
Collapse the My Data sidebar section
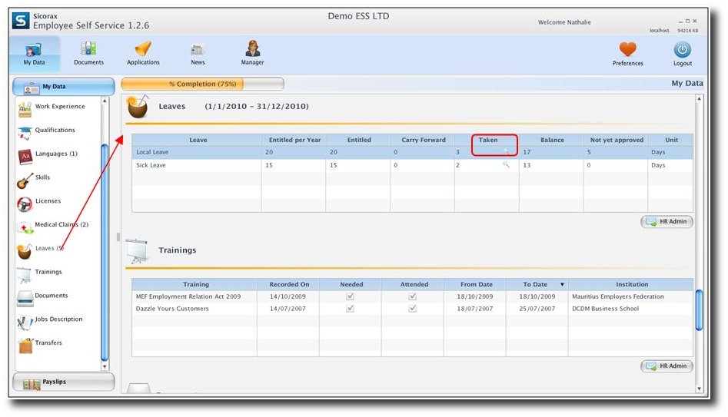pos(64,87)
